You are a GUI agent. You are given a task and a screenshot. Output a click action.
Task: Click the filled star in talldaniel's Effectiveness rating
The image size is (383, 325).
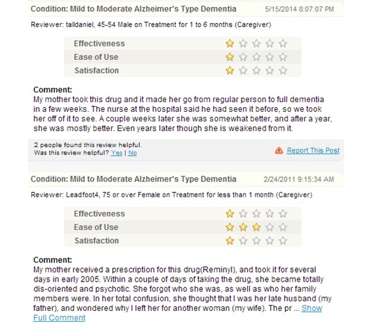click(x=230, y=43)
